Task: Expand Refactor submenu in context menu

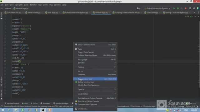Action: (x=95, y=63)
